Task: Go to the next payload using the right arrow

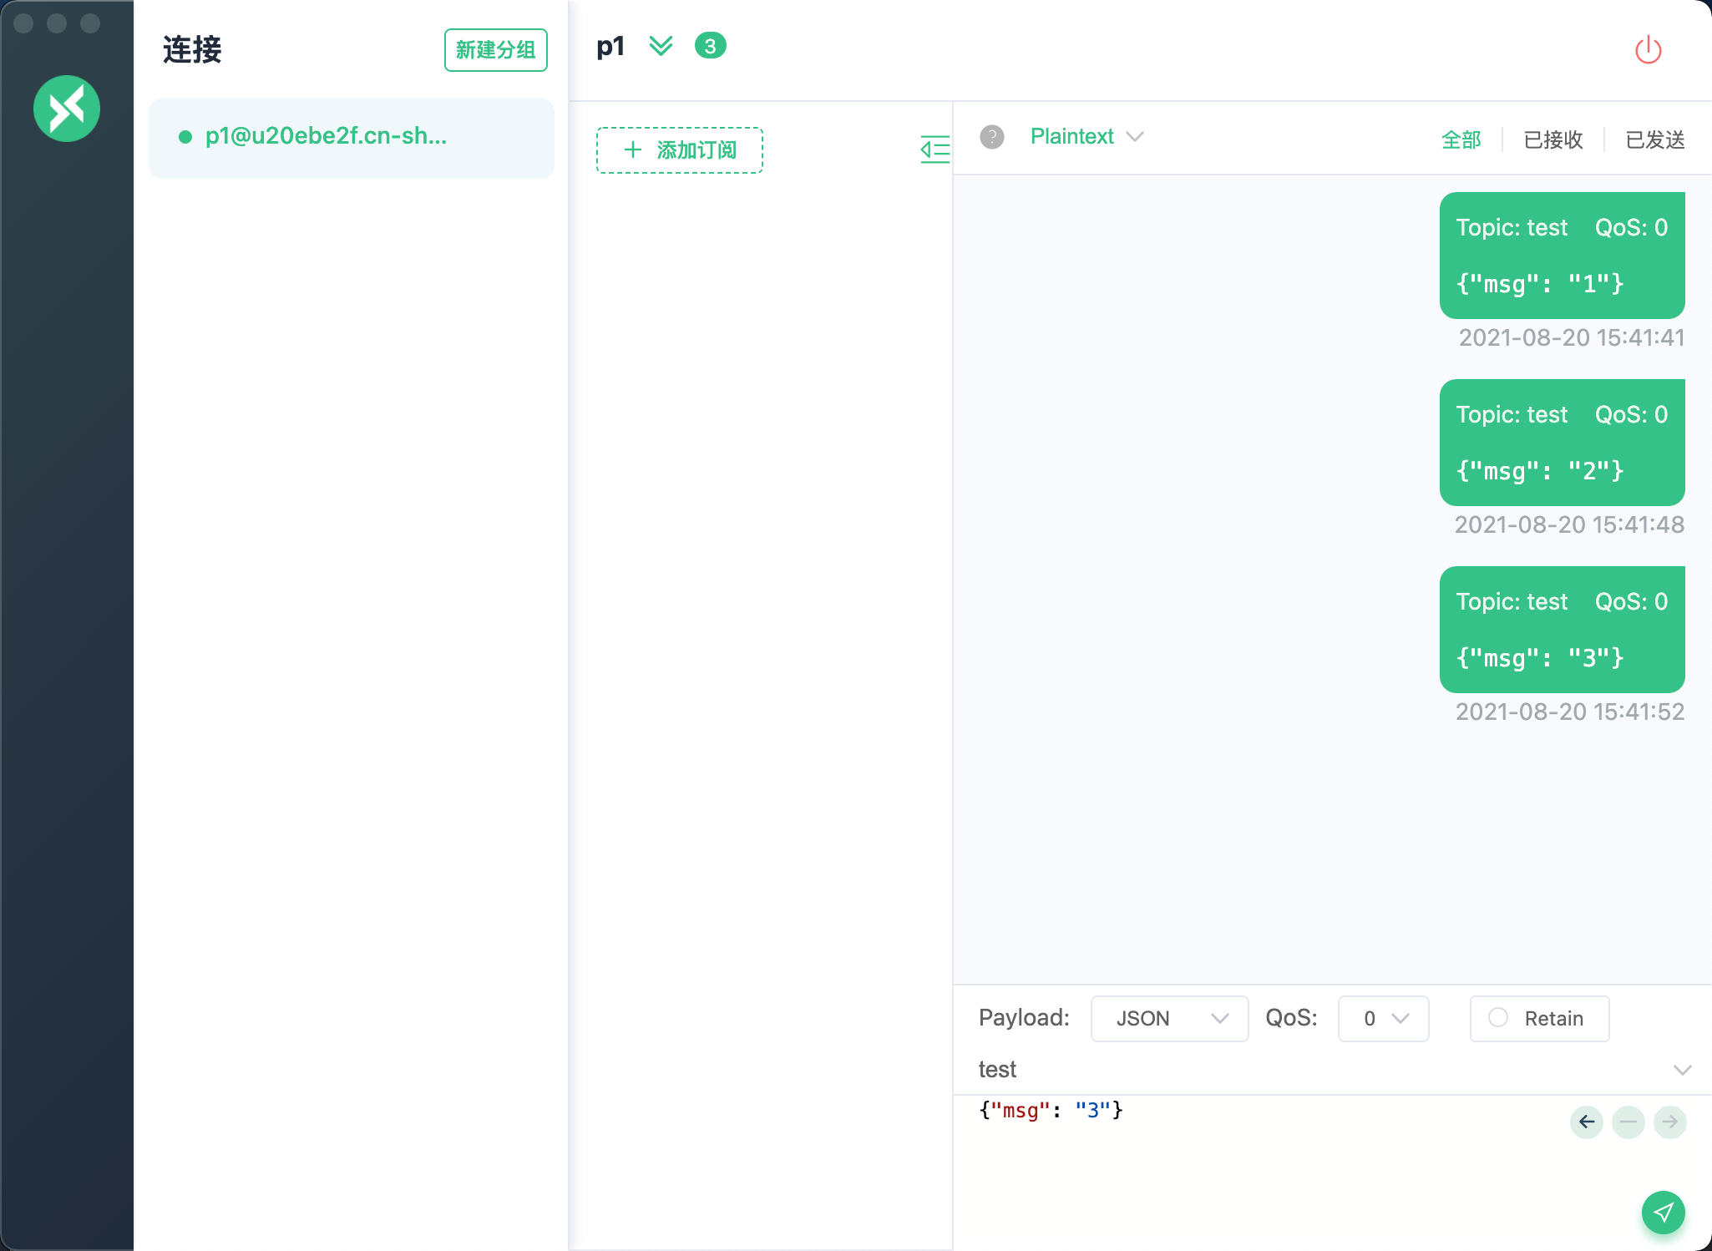Action: click(x=1669, y=1122)
